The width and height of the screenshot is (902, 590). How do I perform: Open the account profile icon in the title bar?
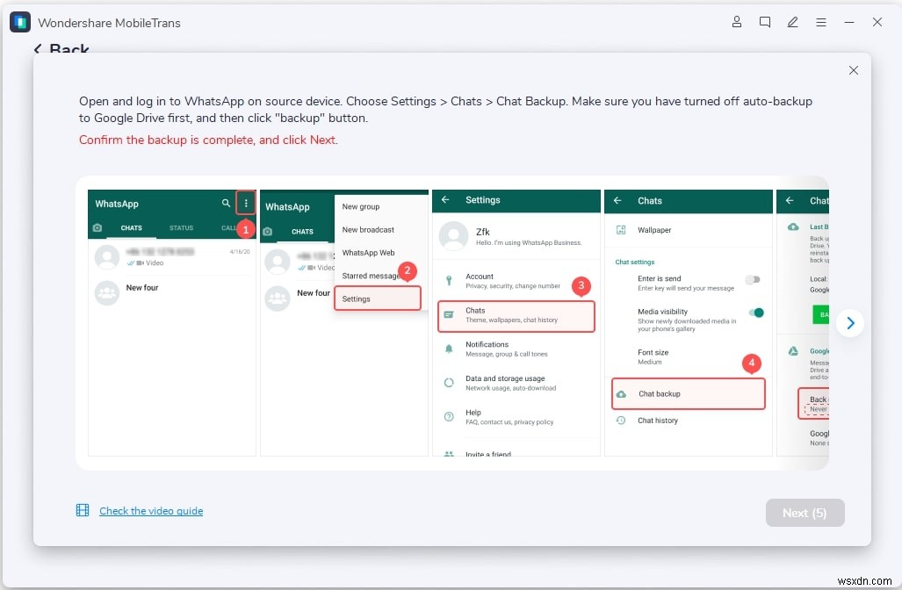click(737, 22)
